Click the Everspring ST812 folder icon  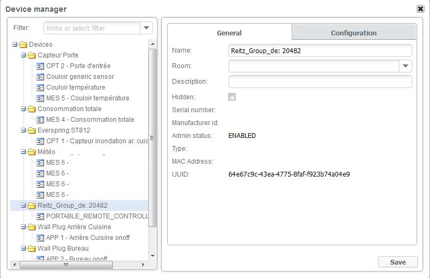pyautogui.click(x=32, y=130)
